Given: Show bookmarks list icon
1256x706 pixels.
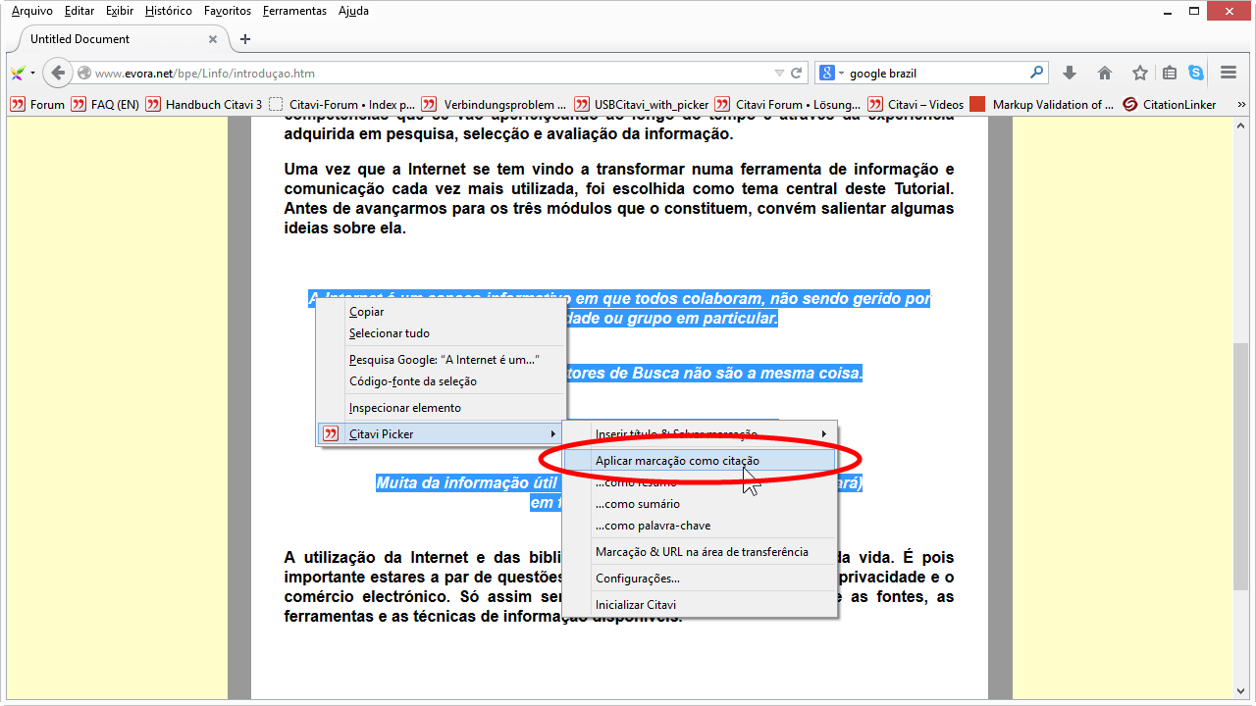Looking at the screenshot, I should tap(1170, 73).
